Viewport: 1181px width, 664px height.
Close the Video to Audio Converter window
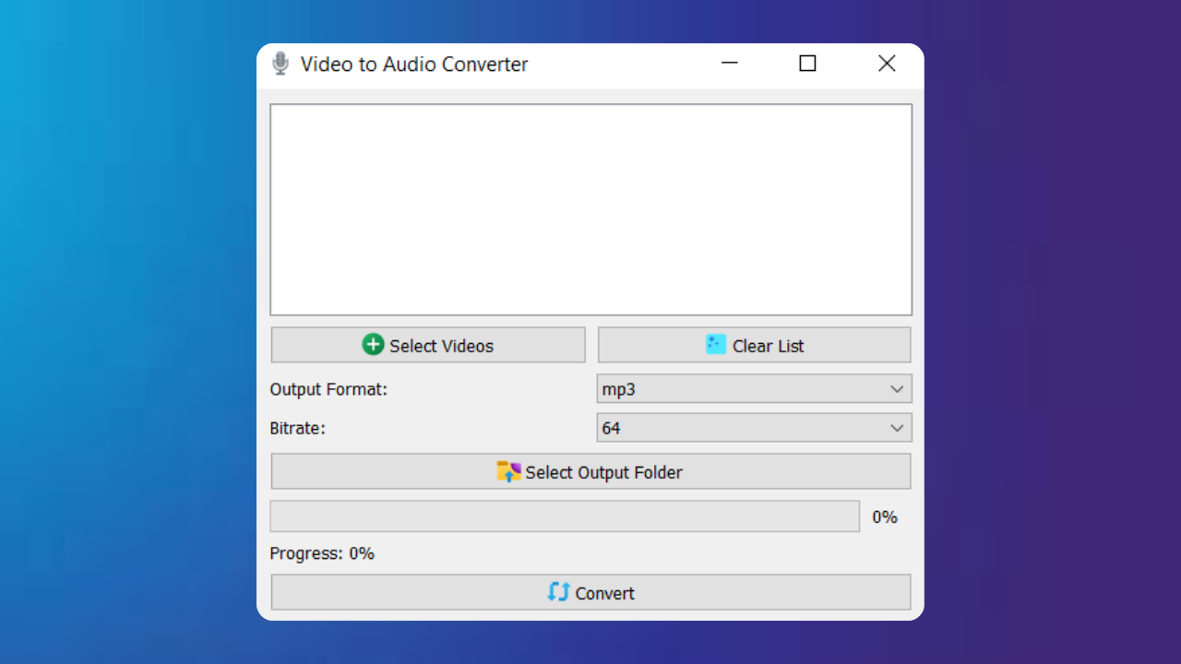(887, 63)
